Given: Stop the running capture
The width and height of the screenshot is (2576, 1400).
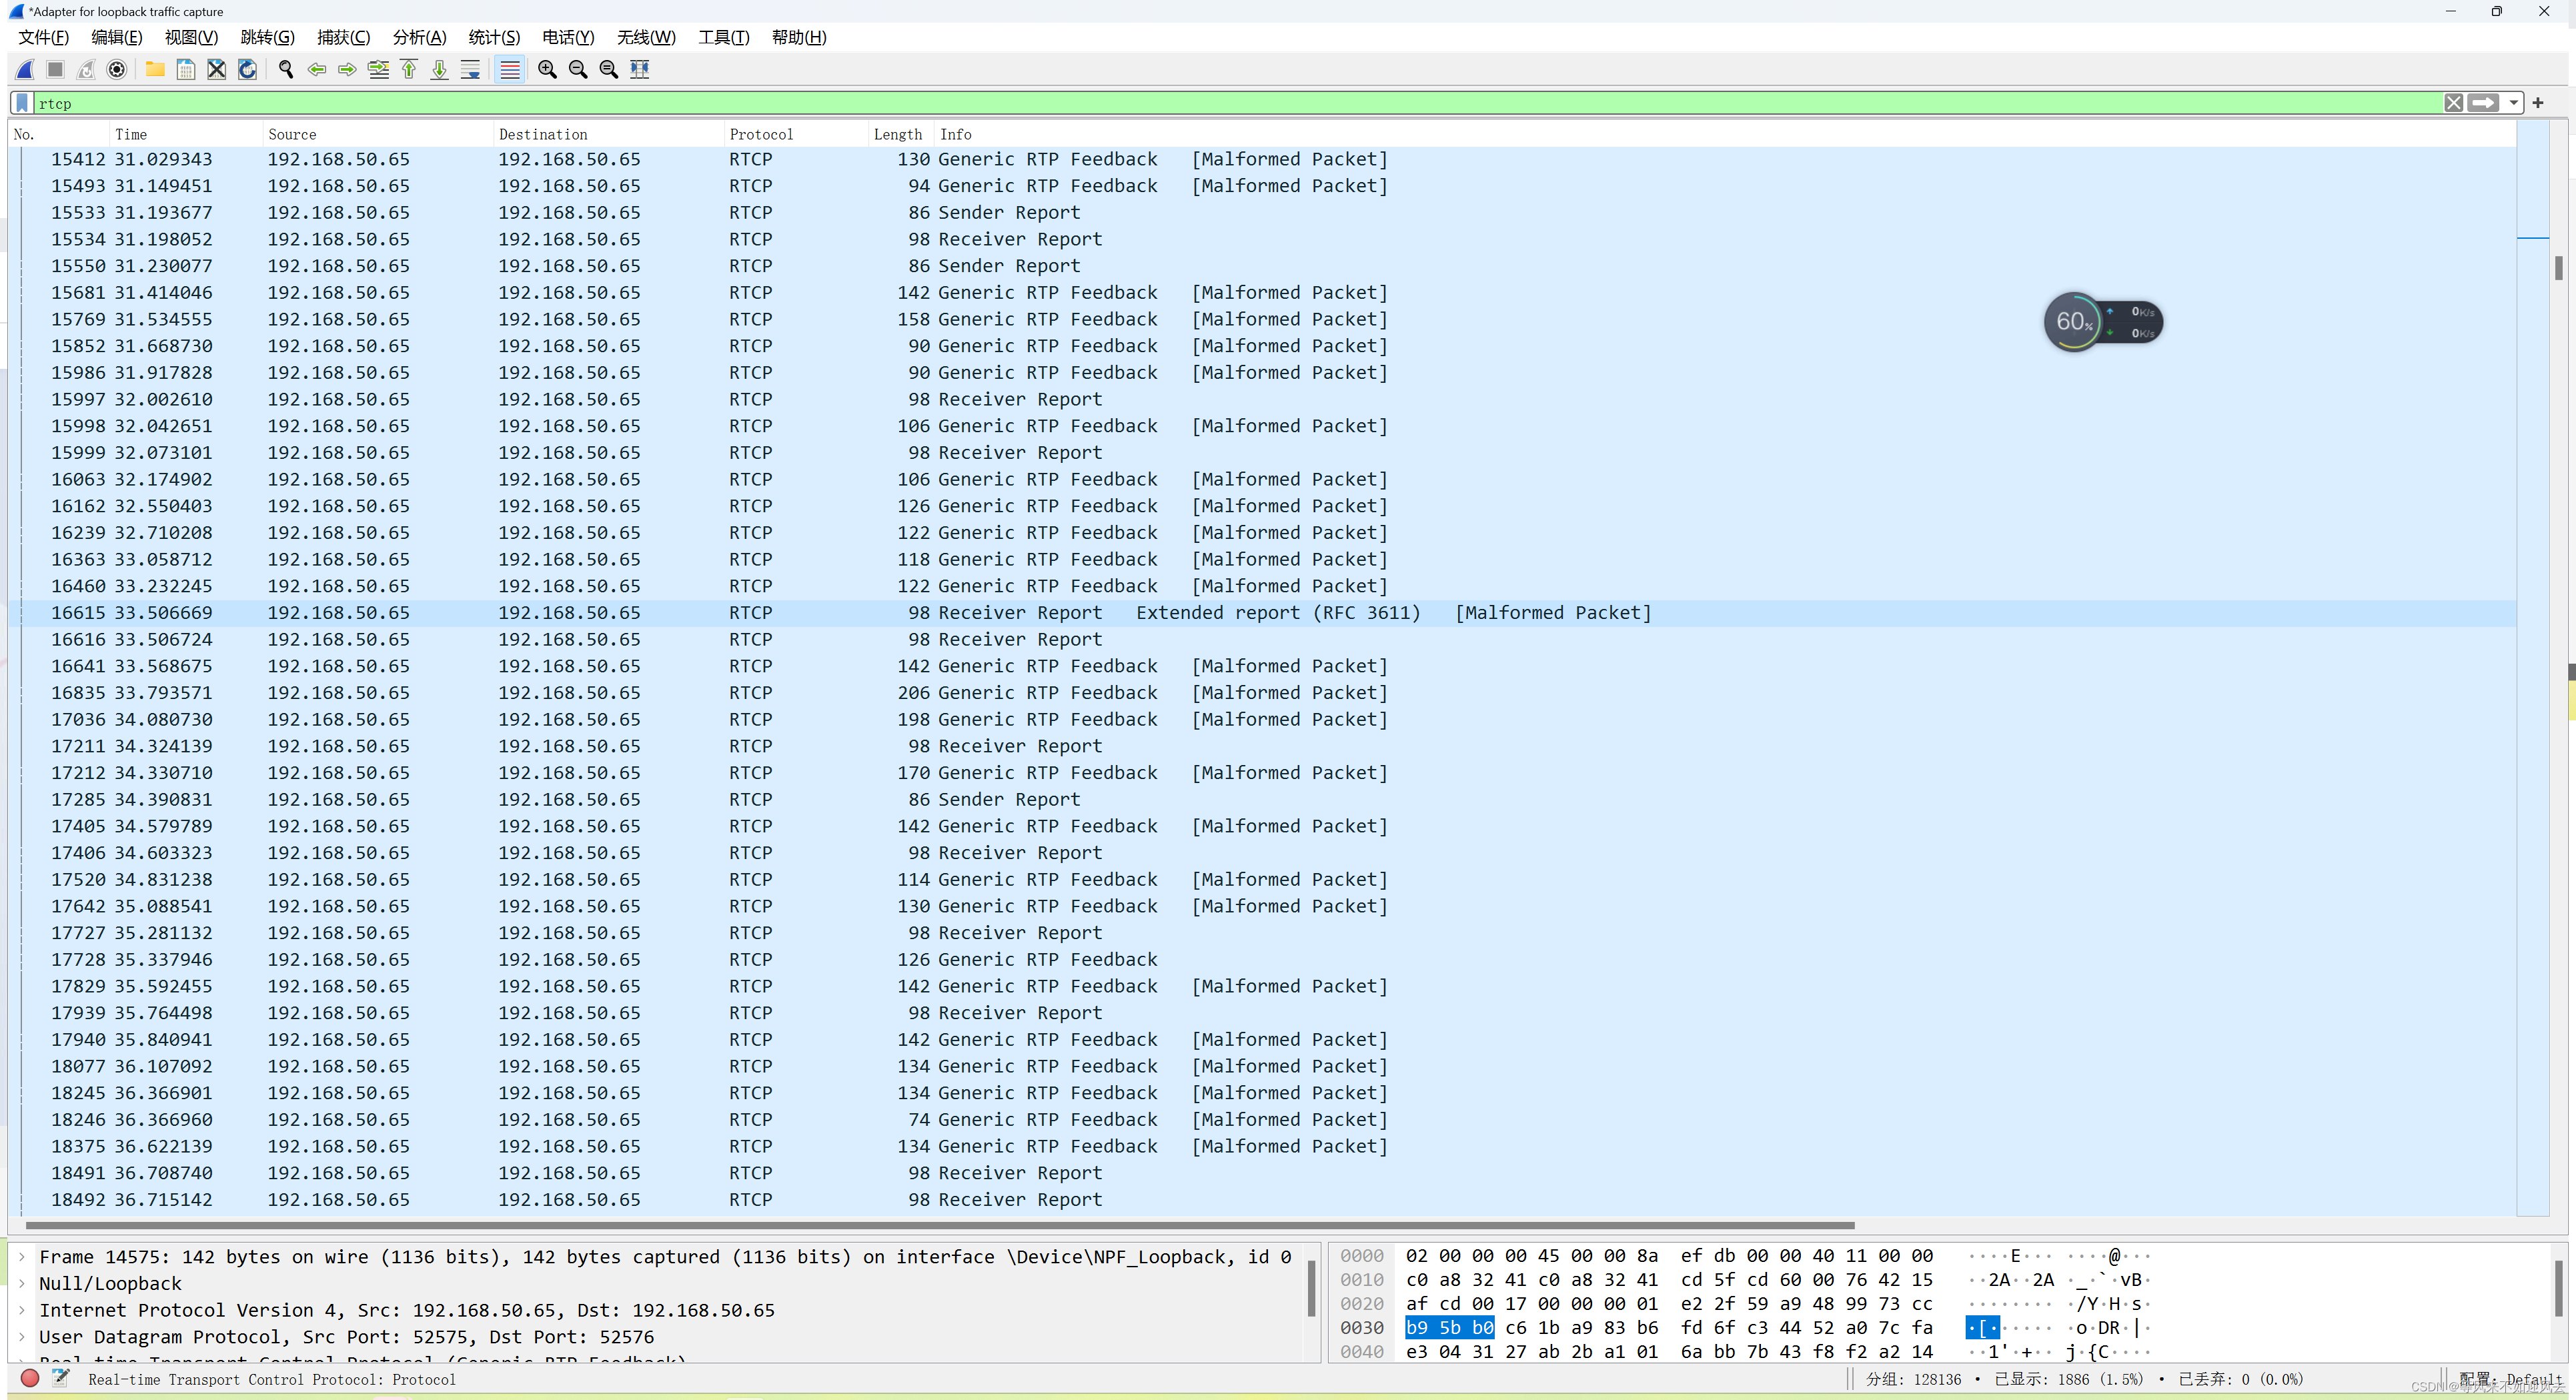Looking at the screenshot, I should 56,69.
